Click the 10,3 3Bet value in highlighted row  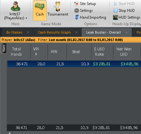[x=85, y=64]
